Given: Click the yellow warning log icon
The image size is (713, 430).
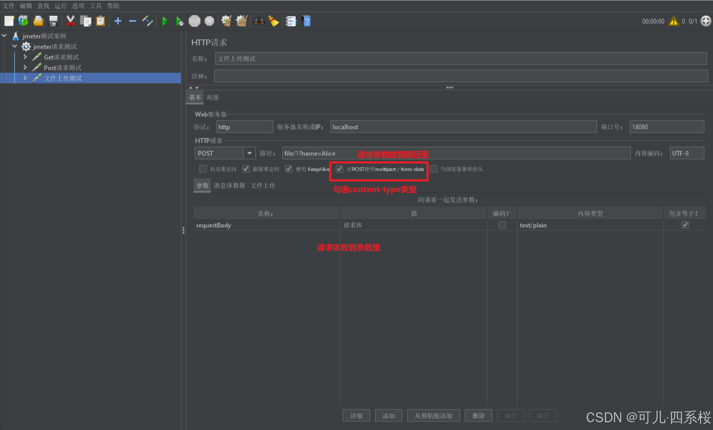Looking at the screenshot, I should (x=674, y=21).
